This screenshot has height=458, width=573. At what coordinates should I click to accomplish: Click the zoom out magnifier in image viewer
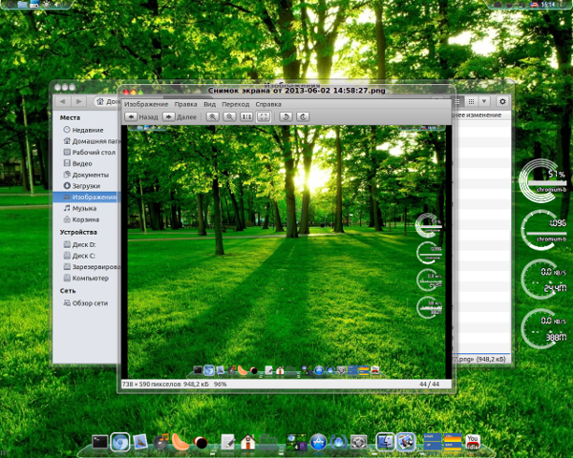229,116
